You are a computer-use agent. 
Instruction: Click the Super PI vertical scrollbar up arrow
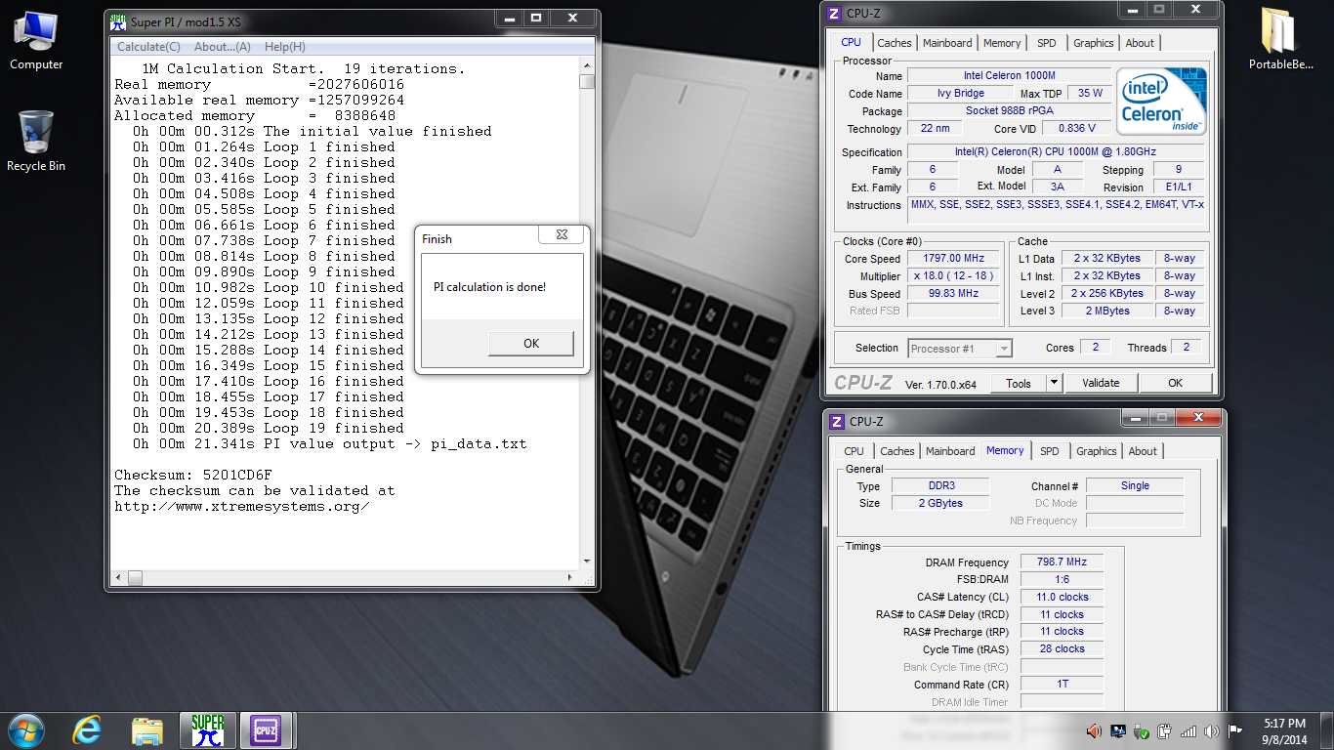(587, 65)
